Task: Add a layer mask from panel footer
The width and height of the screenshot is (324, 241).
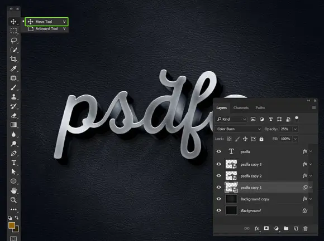Action: click(x=266, y=228)
